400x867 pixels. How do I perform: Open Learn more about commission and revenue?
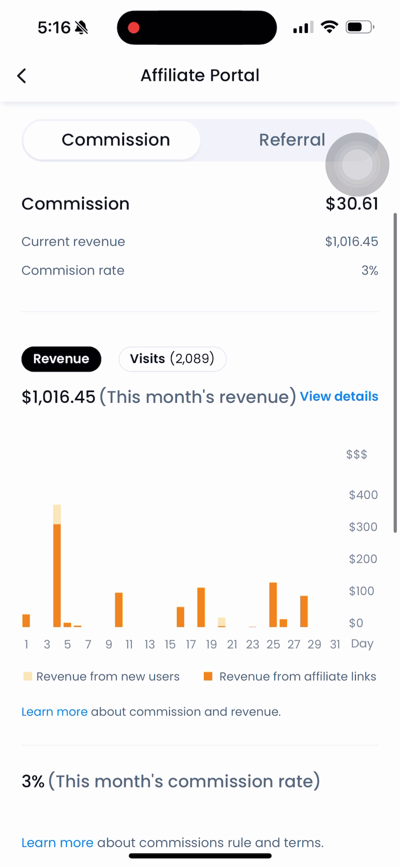[x=54, y=711]
